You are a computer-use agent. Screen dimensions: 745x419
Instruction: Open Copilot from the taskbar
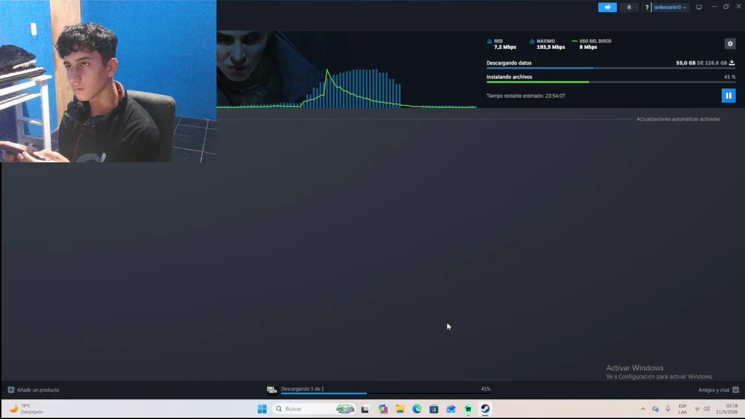coord(383,409)
